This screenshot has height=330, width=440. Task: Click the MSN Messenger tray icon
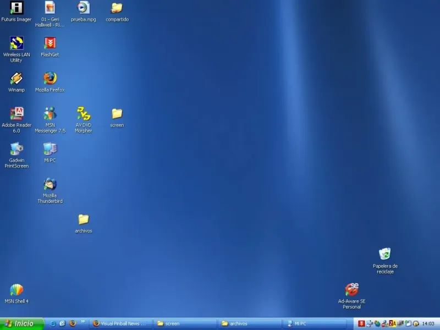[385, 324]
